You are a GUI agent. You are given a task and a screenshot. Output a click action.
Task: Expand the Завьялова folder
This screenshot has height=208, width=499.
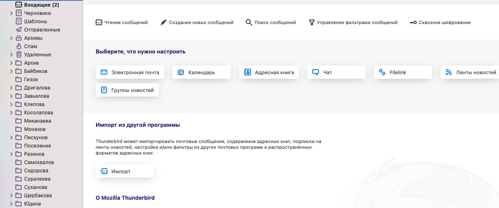coord(11,96)
